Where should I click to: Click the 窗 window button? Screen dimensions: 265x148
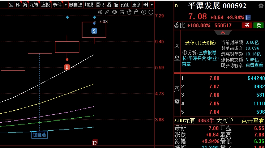tap(116, 5)
